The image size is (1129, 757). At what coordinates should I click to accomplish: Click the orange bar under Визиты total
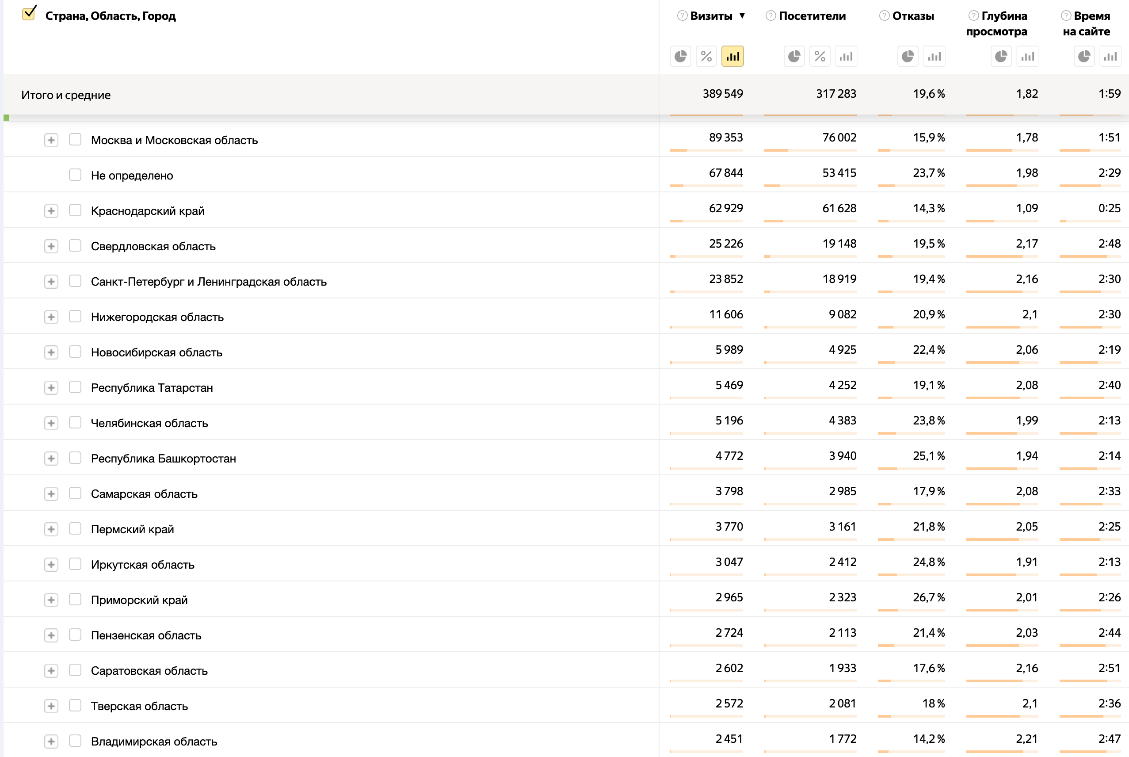[706, 115]
